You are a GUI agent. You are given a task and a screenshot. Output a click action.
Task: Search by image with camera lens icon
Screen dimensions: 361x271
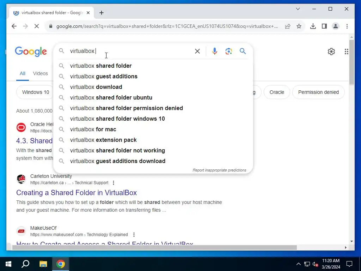point(228,51)
